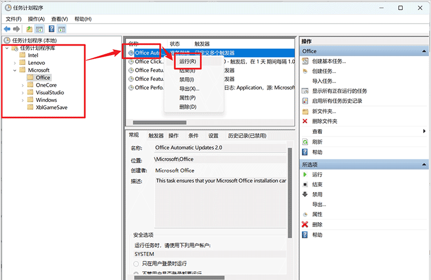The height and width of the screenshot is (280, 431).
Task: Click the 状态 column header
Action: point(175,44)
